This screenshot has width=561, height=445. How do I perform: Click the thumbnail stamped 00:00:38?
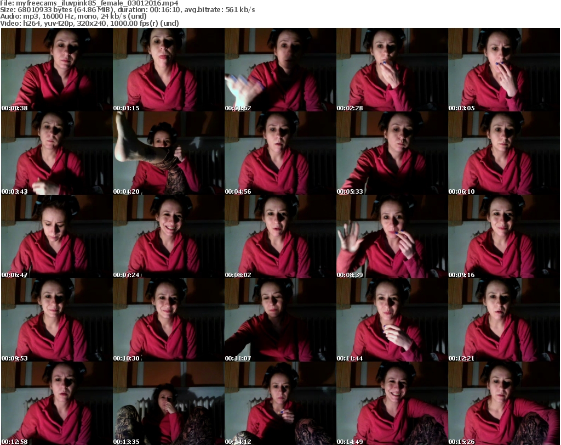pos(57,70)
